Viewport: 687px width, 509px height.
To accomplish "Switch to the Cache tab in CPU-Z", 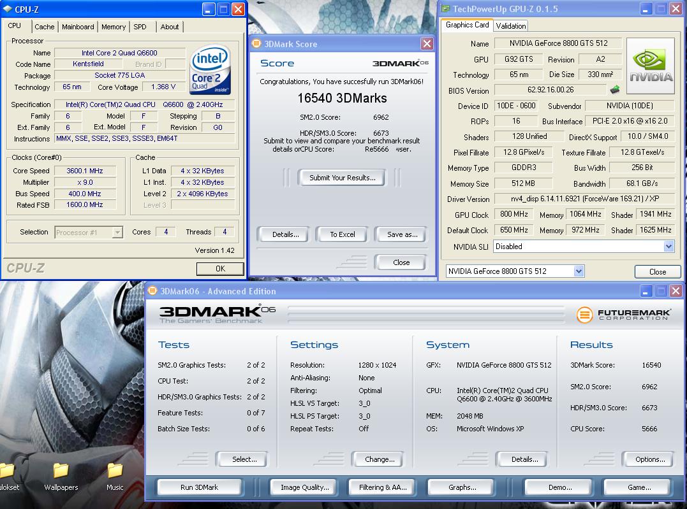I will click(45, 27).
